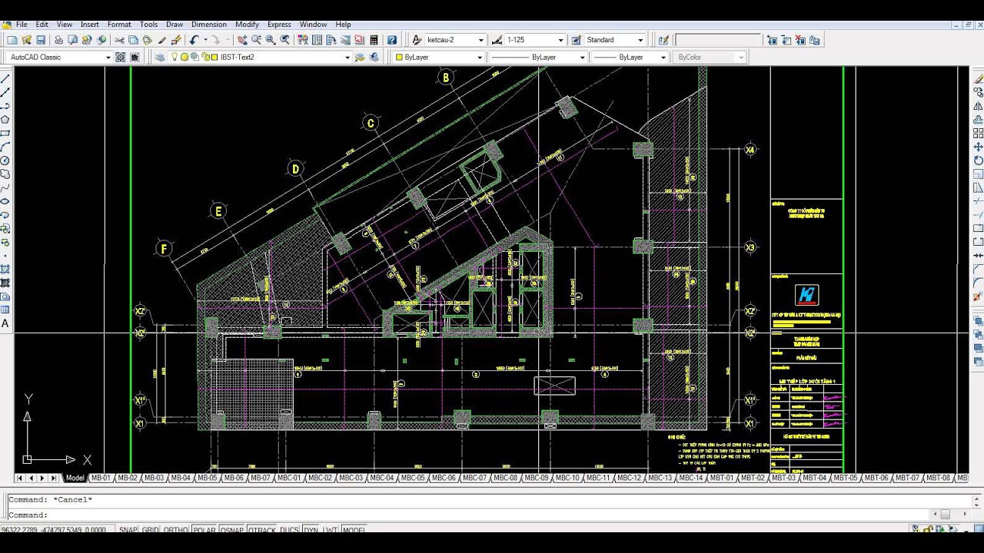The width and height of the screenshot is (984, 553).
Task: Toggle LWT lineweight display
Action: click(330, 530)
